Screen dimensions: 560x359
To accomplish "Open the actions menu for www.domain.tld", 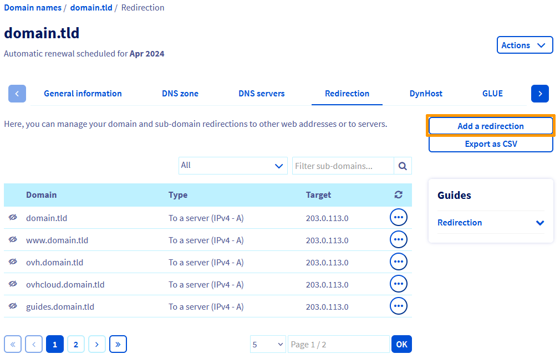I will pos(399,239).
